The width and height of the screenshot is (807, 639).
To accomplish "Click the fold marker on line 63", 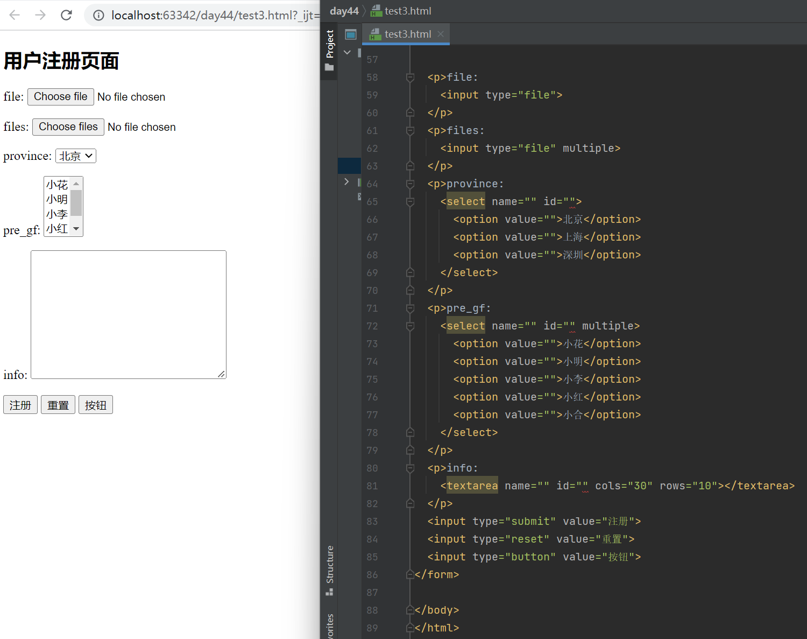I will [410, 166].
